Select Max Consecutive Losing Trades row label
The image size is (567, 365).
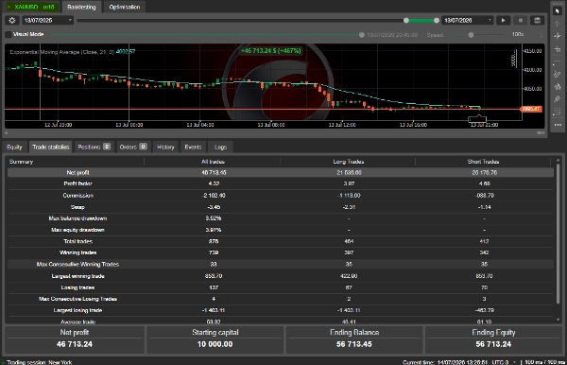click(77, 299)
